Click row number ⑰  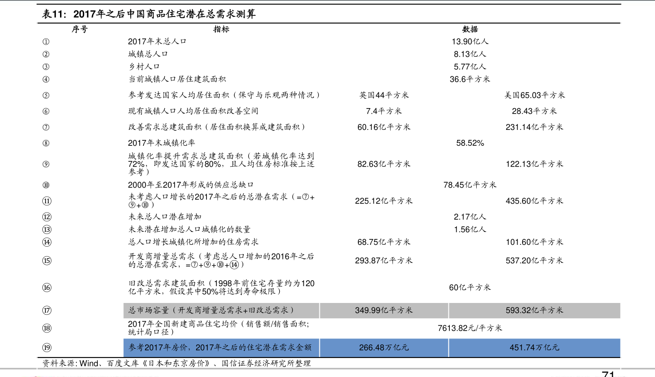(x=47, y=310)
